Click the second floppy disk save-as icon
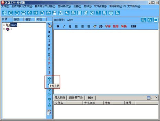 click(x=61, y=13)
